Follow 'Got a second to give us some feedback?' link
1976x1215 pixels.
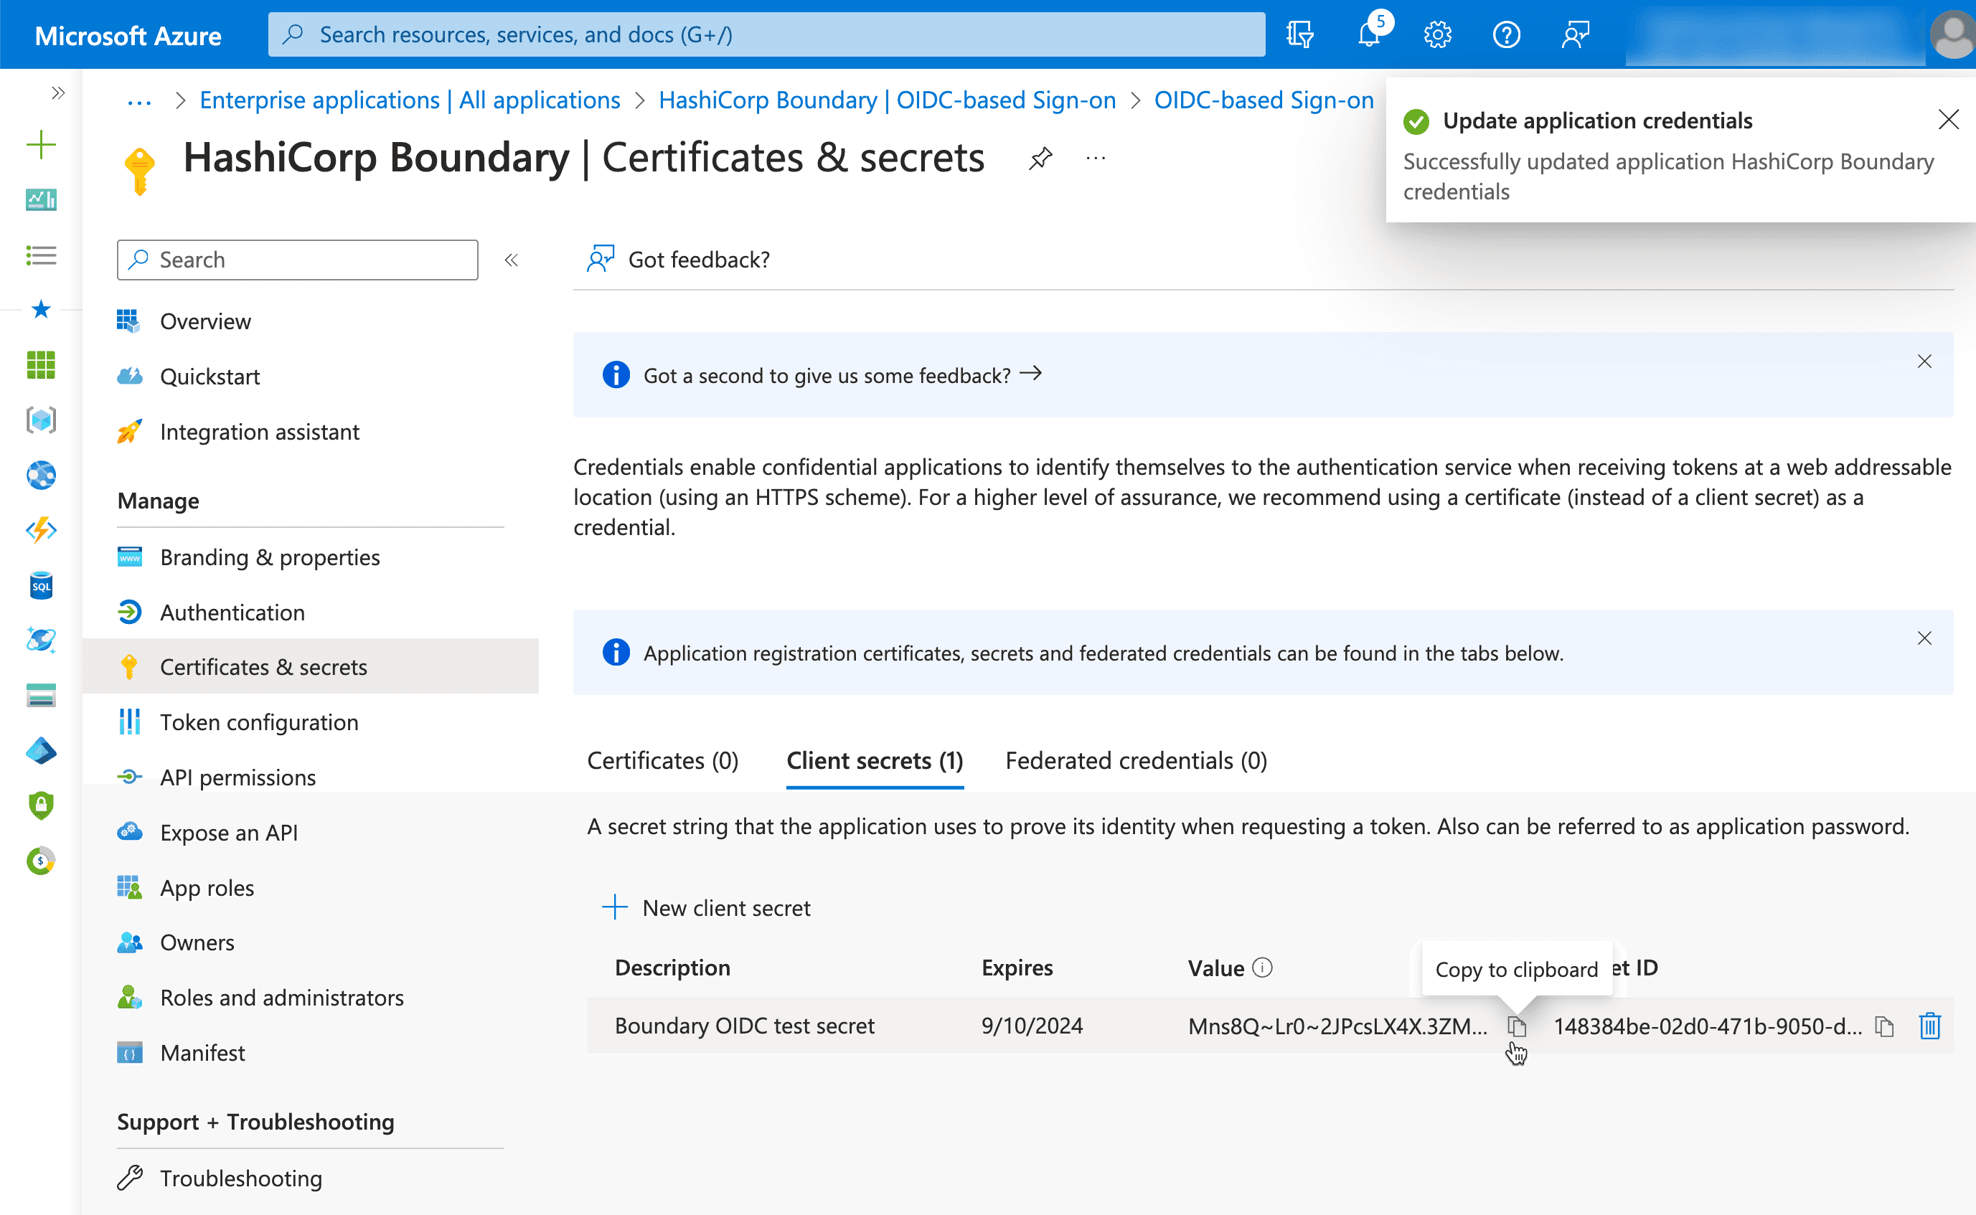[x=842, y=375]
